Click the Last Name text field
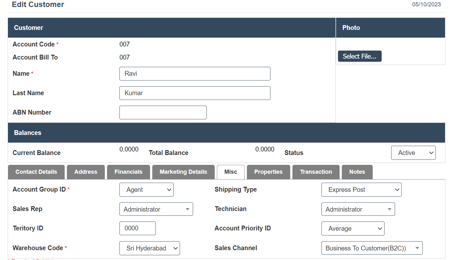Image resolution: width=453 pixels, height=260 pixels. (x=195, y=93)
